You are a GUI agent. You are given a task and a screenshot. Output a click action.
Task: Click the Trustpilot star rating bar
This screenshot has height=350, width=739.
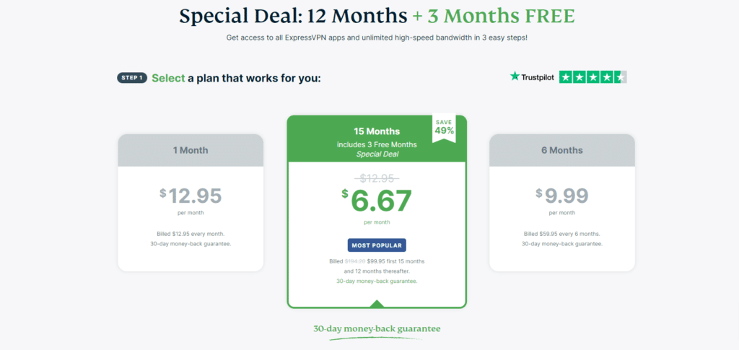pyautogui.click(x=593, y=76)
